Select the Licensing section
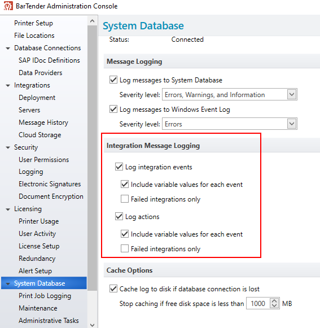320x328 pixels. coord(28,209)
